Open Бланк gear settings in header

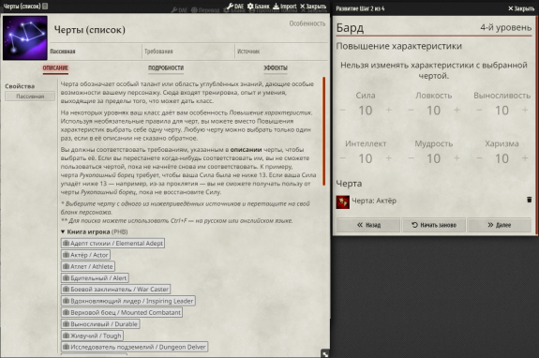pos(250,6)
